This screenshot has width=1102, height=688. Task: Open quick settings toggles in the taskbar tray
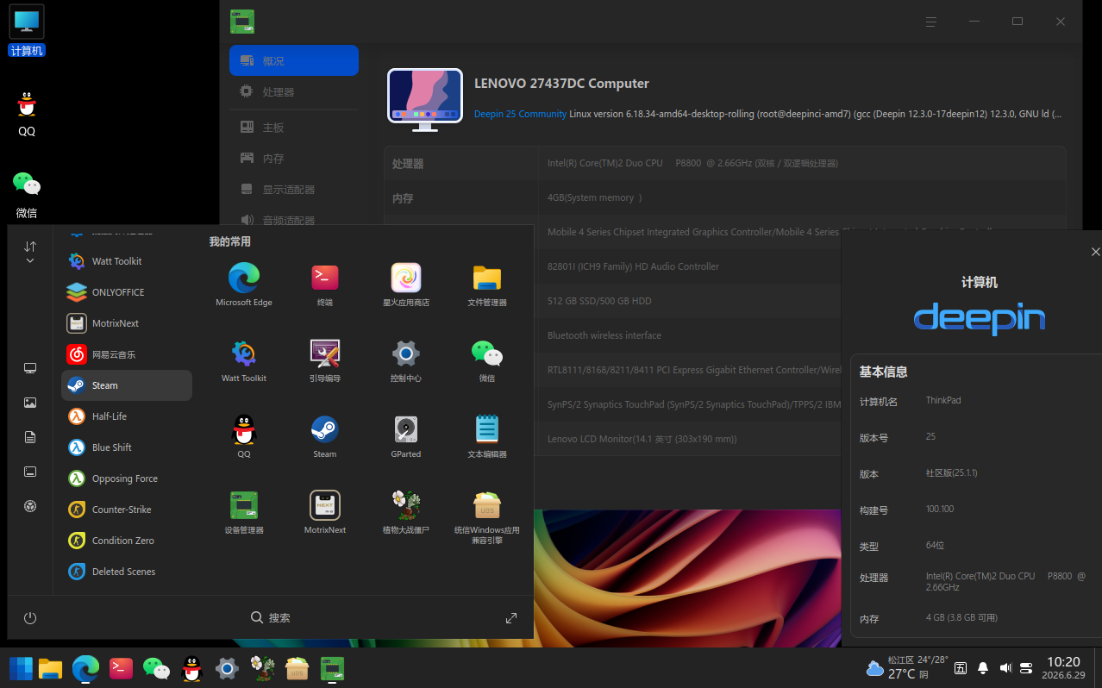coord(1026,668)
